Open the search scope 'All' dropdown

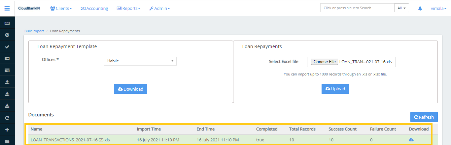point(401,8)
